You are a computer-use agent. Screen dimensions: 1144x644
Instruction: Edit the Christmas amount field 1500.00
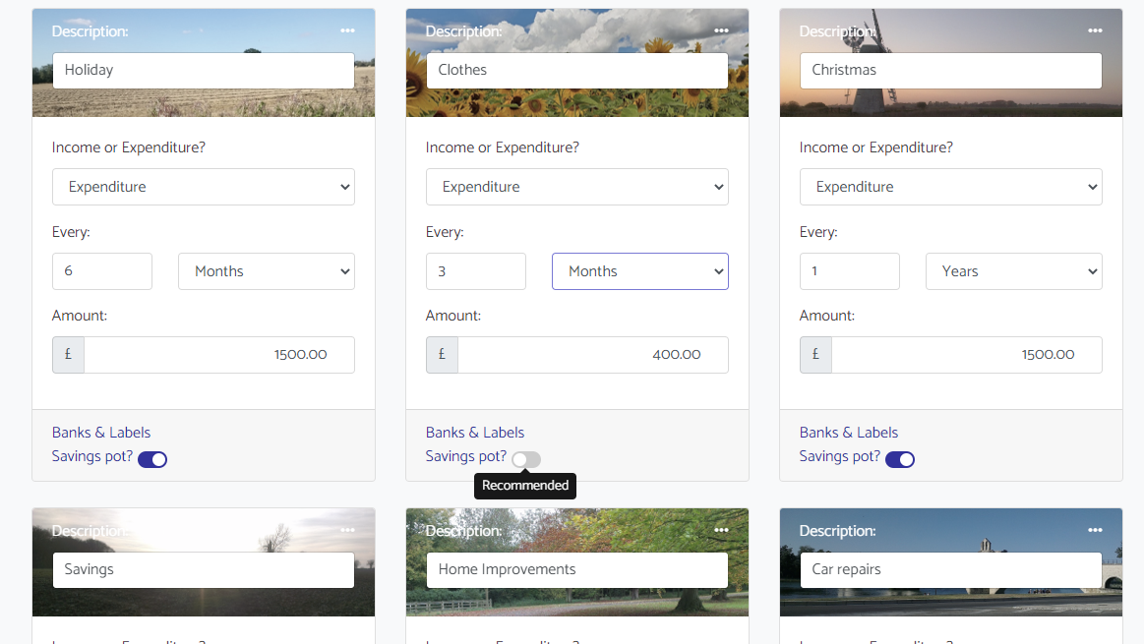pyautogui.click(x=967, y=355)
